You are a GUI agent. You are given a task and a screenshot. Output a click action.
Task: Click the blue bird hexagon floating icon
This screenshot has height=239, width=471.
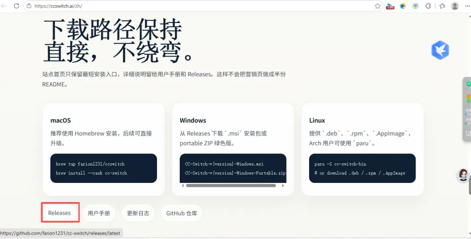[x=440, y=50]
